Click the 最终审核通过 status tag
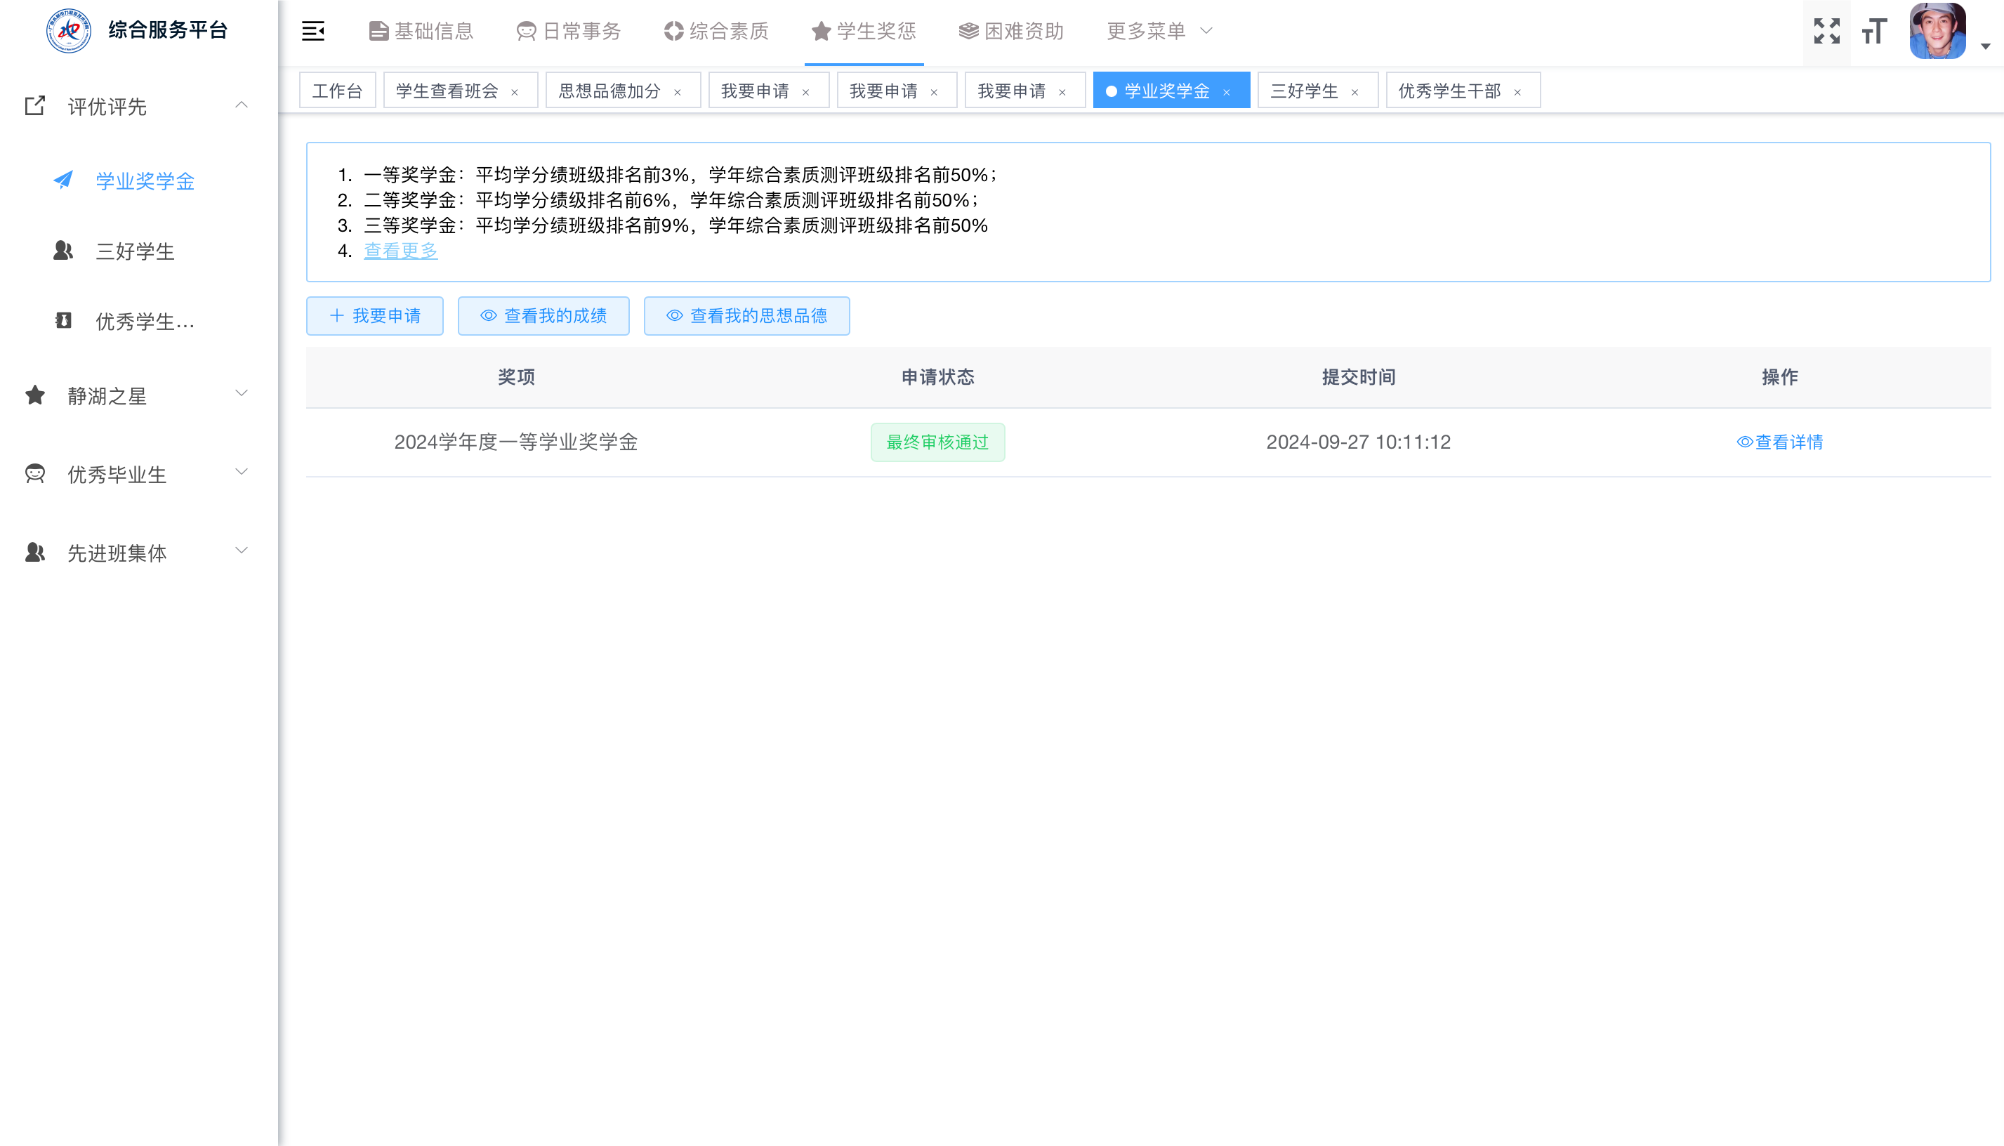This screenshot has width=2004, height=1146. (x=938, y=442)
